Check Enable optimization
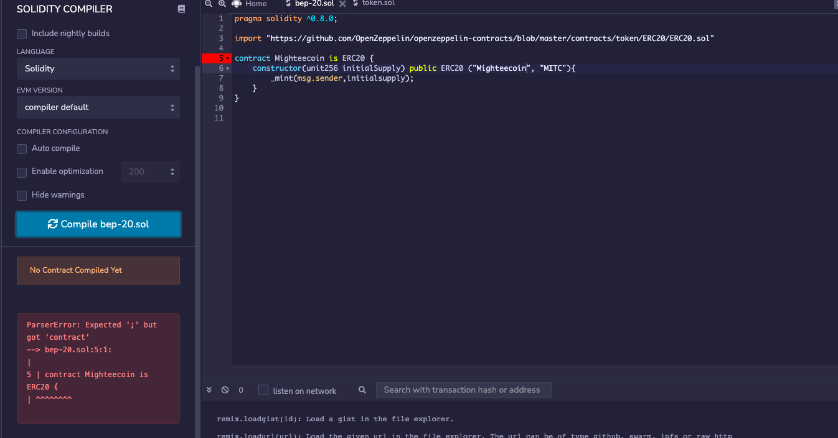This screenshot has width=838, height=438. click(x=22, y=172)
